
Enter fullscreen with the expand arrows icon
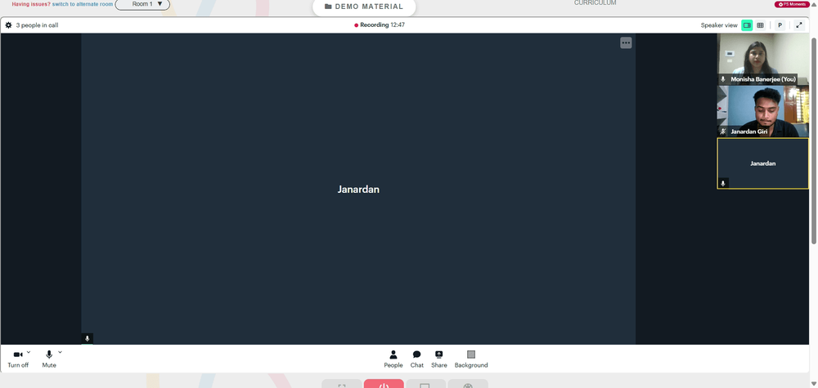pyautogui.click(x=799, y=25)
